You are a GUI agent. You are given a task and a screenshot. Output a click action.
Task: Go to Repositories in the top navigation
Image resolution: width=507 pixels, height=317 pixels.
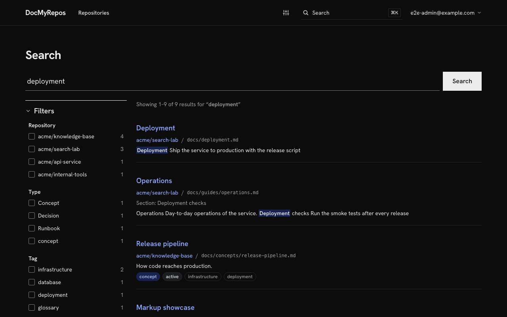click(x=93, y=13)
